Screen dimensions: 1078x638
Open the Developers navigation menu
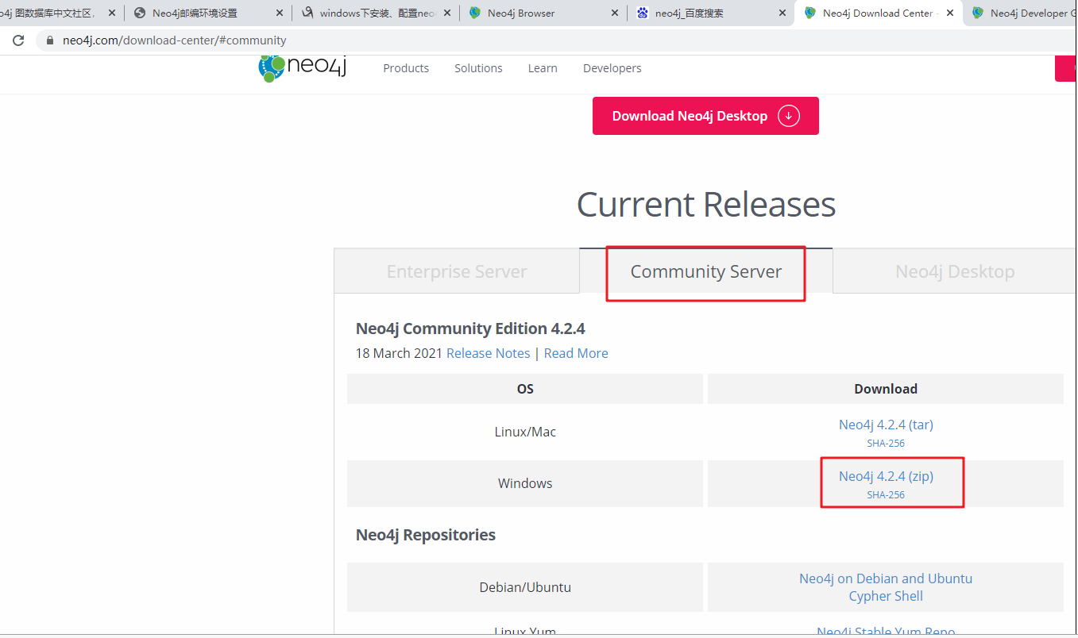tap(612, 68)
